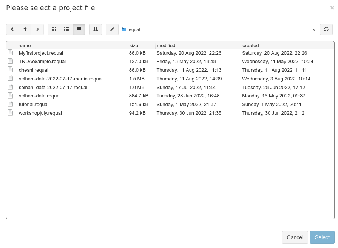Click modified date Friday, 13 May 2022, 18:48

(186, 62)
